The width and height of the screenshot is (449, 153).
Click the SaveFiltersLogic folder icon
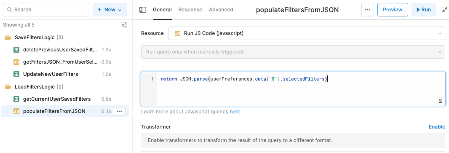coord(8,38)
